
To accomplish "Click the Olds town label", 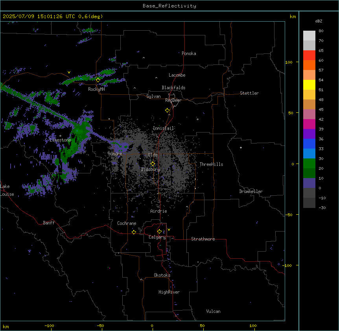I will click(x=153, y=155).
